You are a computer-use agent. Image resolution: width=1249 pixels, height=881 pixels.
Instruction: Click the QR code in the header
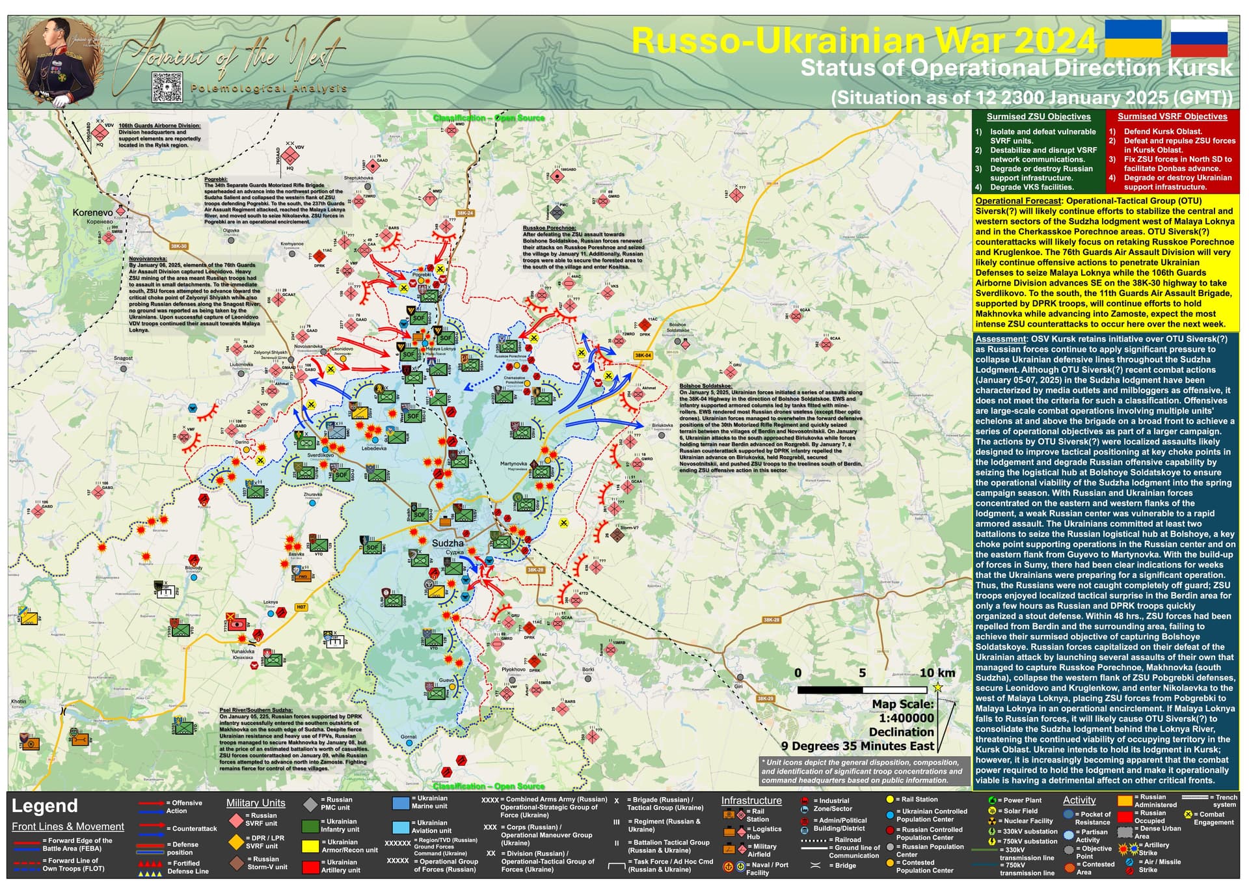click(167, 87)
